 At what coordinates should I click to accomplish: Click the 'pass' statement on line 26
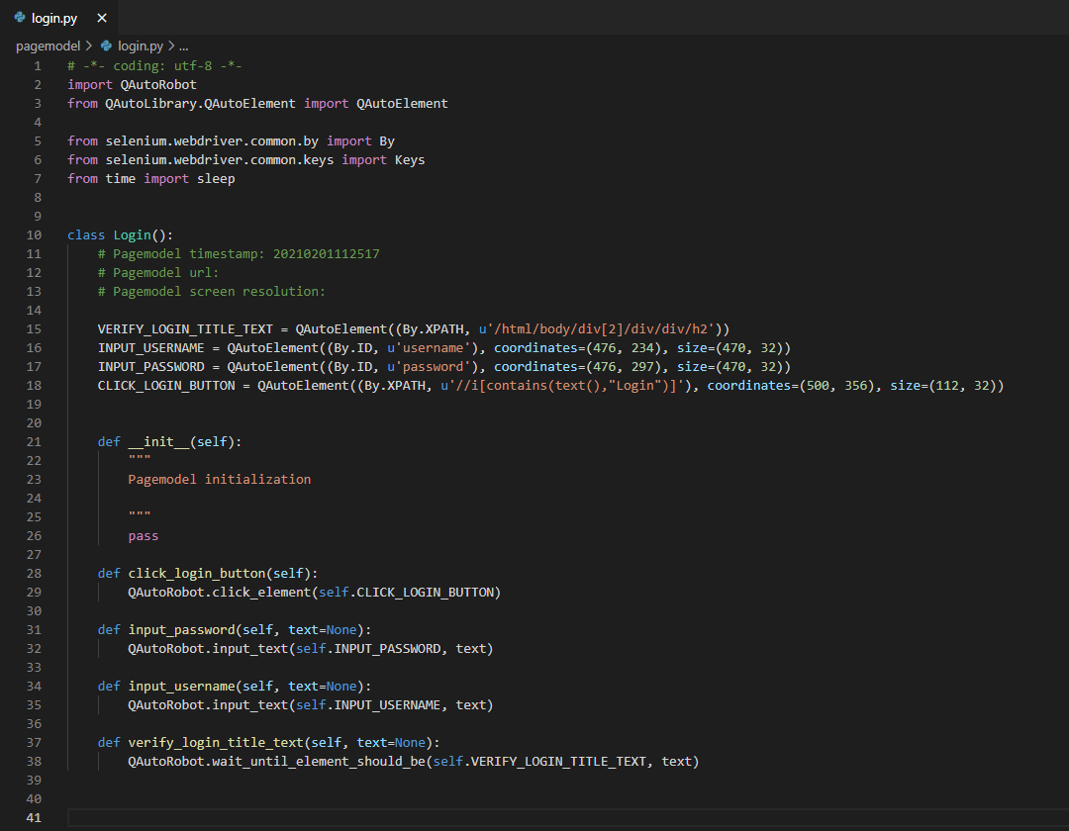[x=144, y=536]
